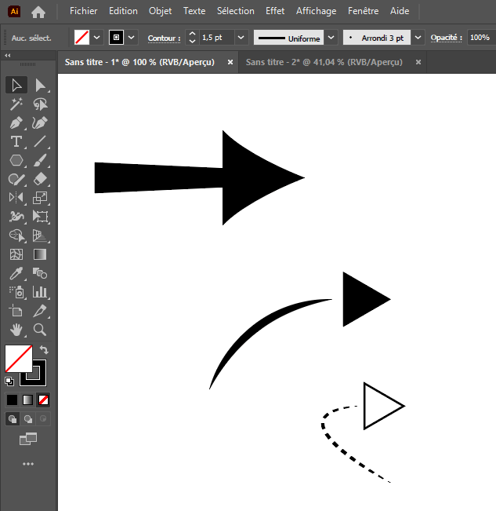The width and height of the screenshot is (496, 511).
Task: Select the Hand tool
Action: (x=16, y=330)
